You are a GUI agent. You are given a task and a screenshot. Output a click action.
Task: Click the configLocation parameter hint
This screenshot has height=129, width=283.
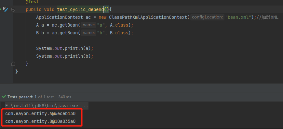207,17
